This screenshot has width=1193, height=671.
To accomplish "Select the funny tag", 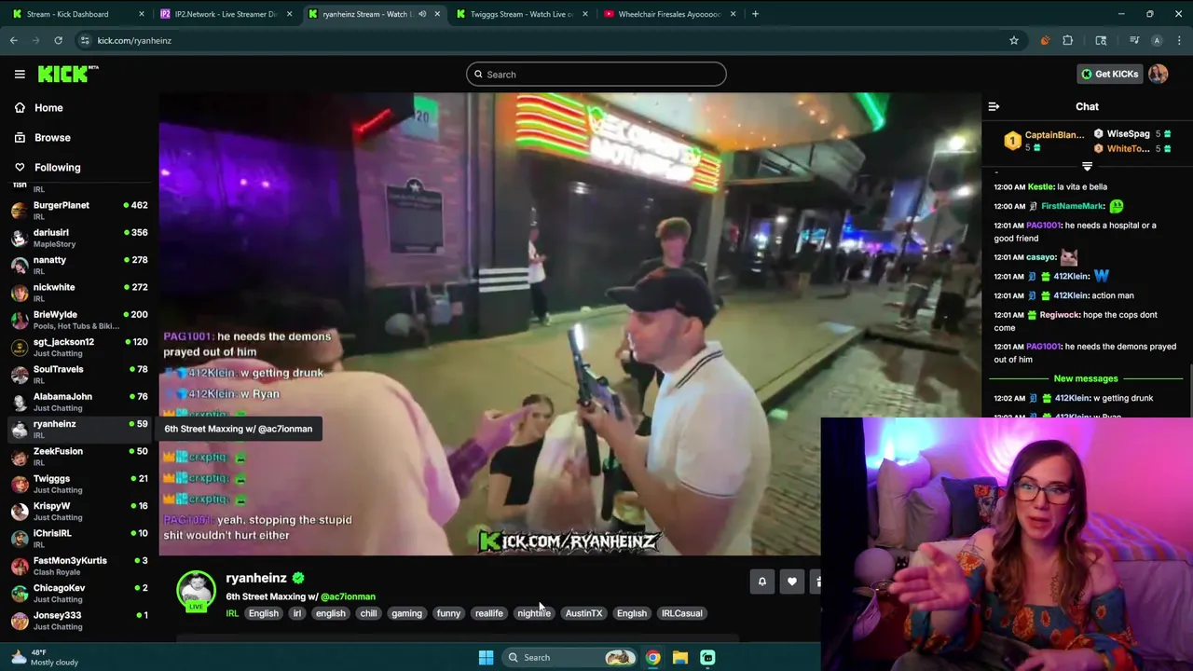I will click(448, 613).
